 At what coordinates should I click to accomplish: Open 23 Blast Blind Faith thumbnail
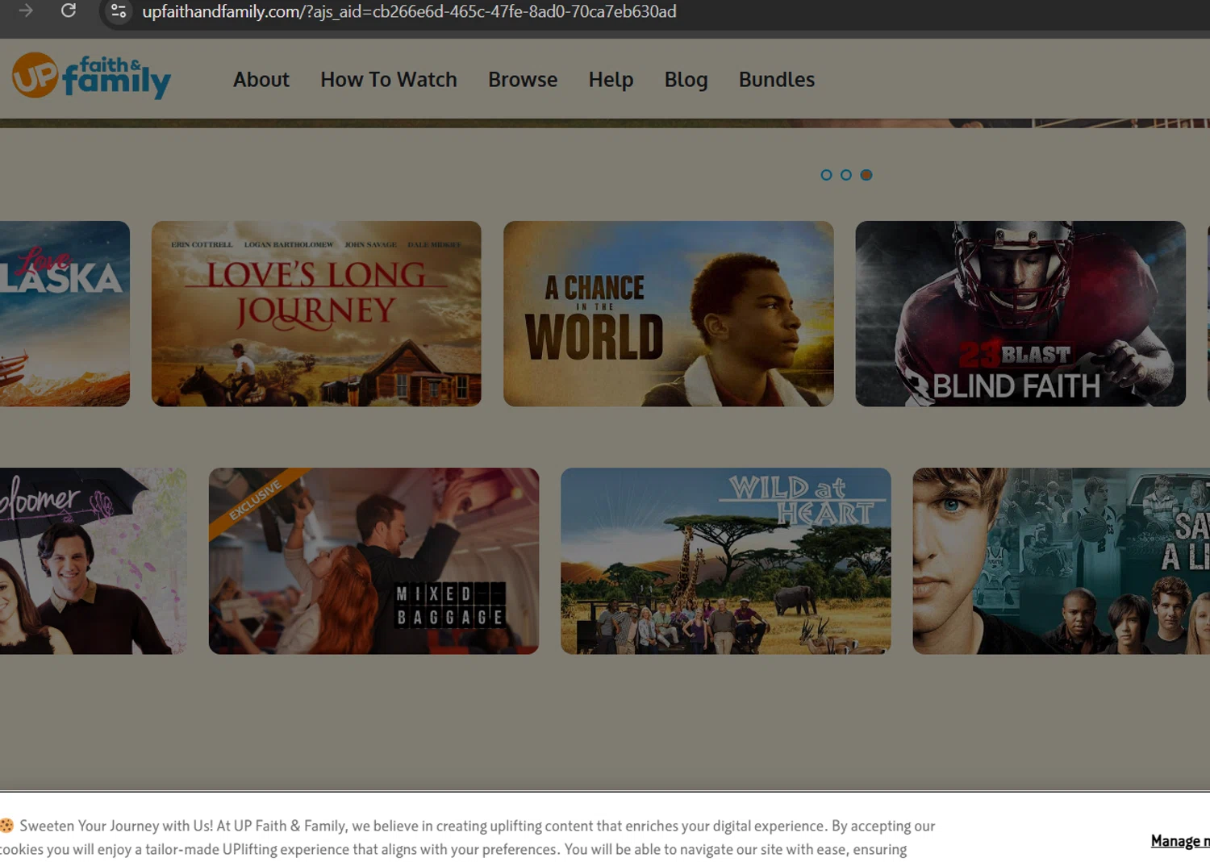point(1020,314)
